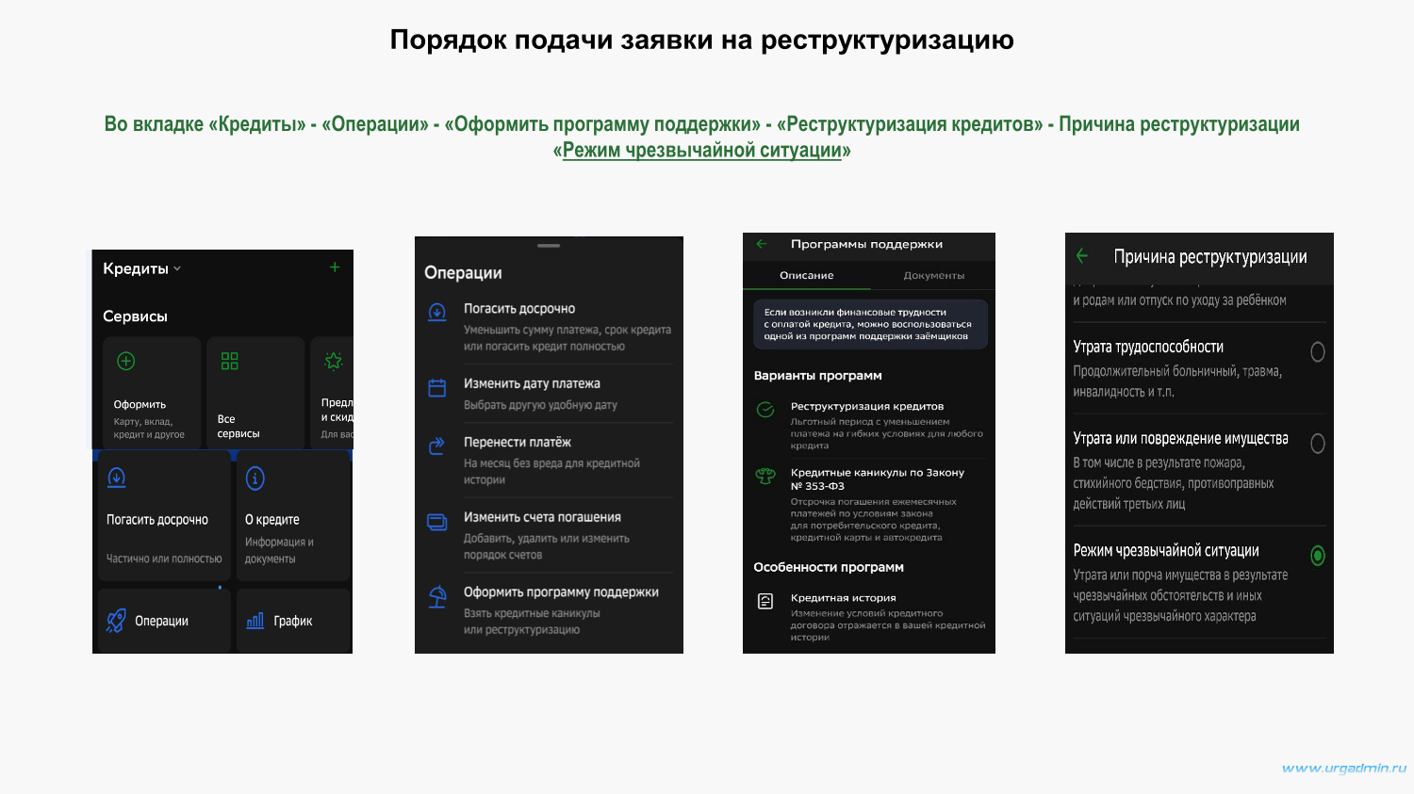The height and width of the screenshot is (794, 1414).
Task: Expand the Кредиты dropdown chevron
Action: click(177, 269)
